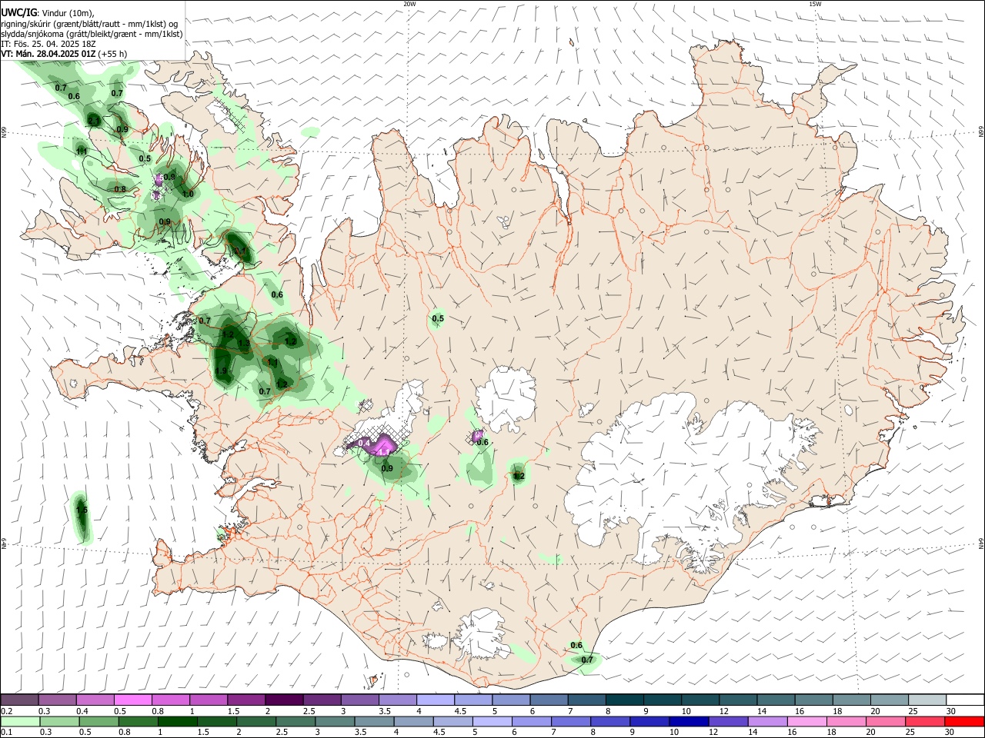The image size is (985, 738).
Task: Pick the medium green 0.5 swatch in the lower legend row
Action: [x=98, y=721]
